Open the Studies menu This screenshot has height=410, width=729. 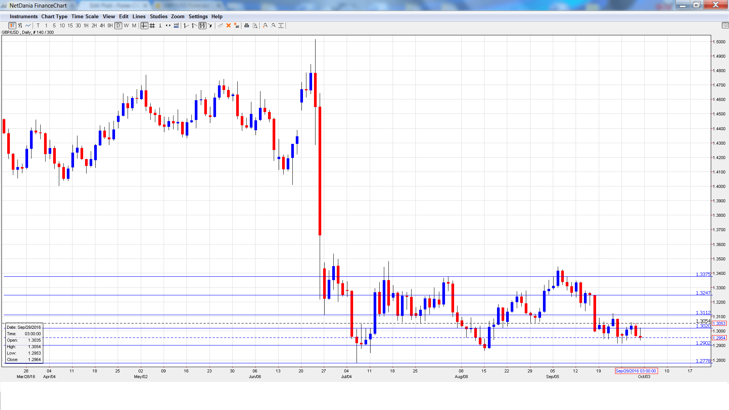[158, 17]
